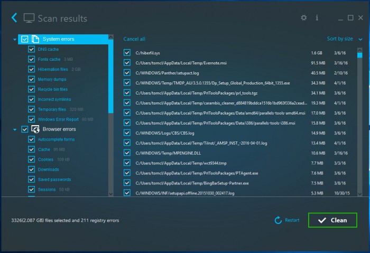Click the category tree scroll down arrow

pos(110,194)
